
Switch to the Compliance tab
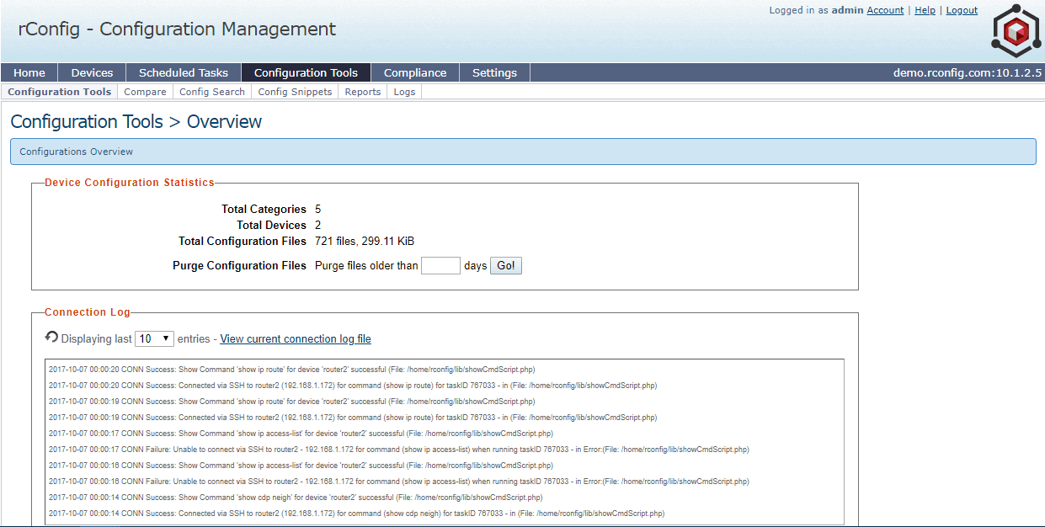pos(414,72)
